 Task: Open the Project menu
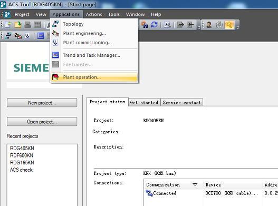(22, 14)
